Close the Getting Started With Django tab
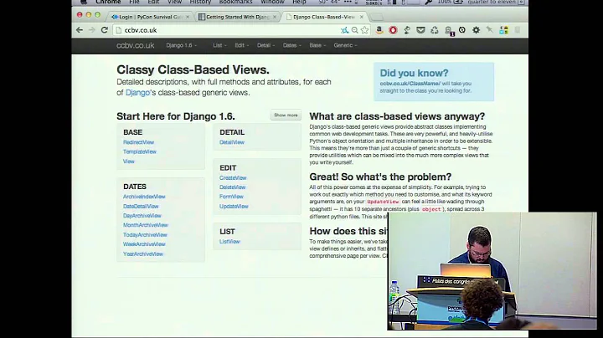The image size is (603, 338). coord(275,17)
